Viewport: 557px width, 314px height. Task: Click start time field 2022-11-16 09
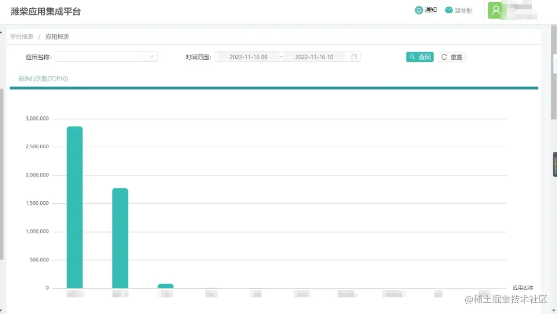point(248,57)
